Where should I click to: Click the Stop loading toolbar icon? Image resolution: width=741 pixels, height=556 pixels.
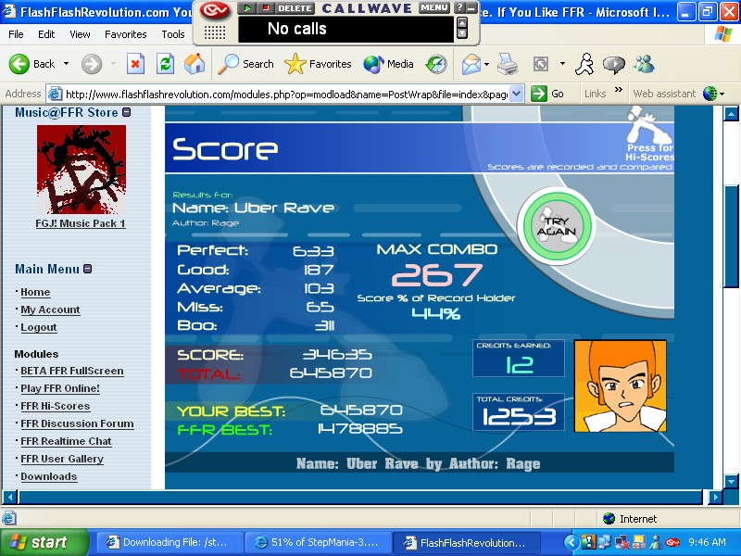[135, 64]
